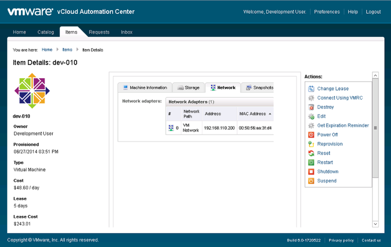
Task: Click Get Expiration Reminder link
Action: (x=343, y=126)
